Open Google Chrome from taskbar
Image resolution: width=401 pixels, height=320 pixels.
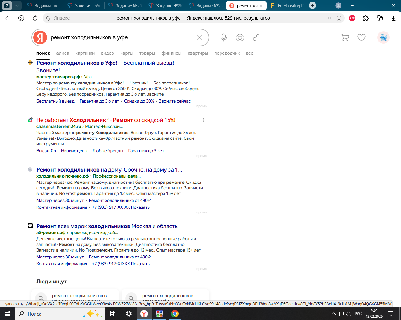(175, 314)
